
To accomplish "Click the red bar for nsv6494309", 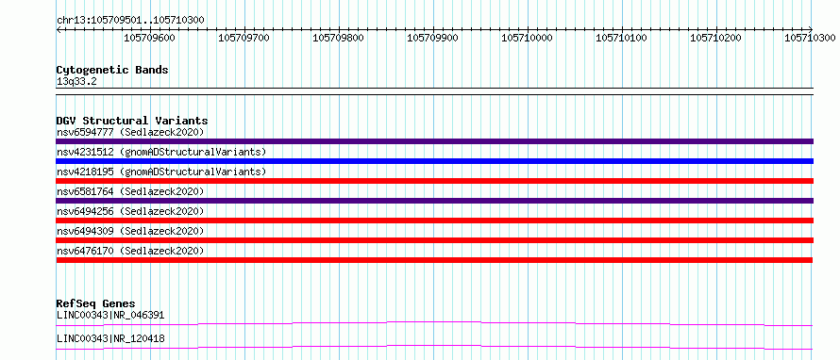I will click(434, 240).
